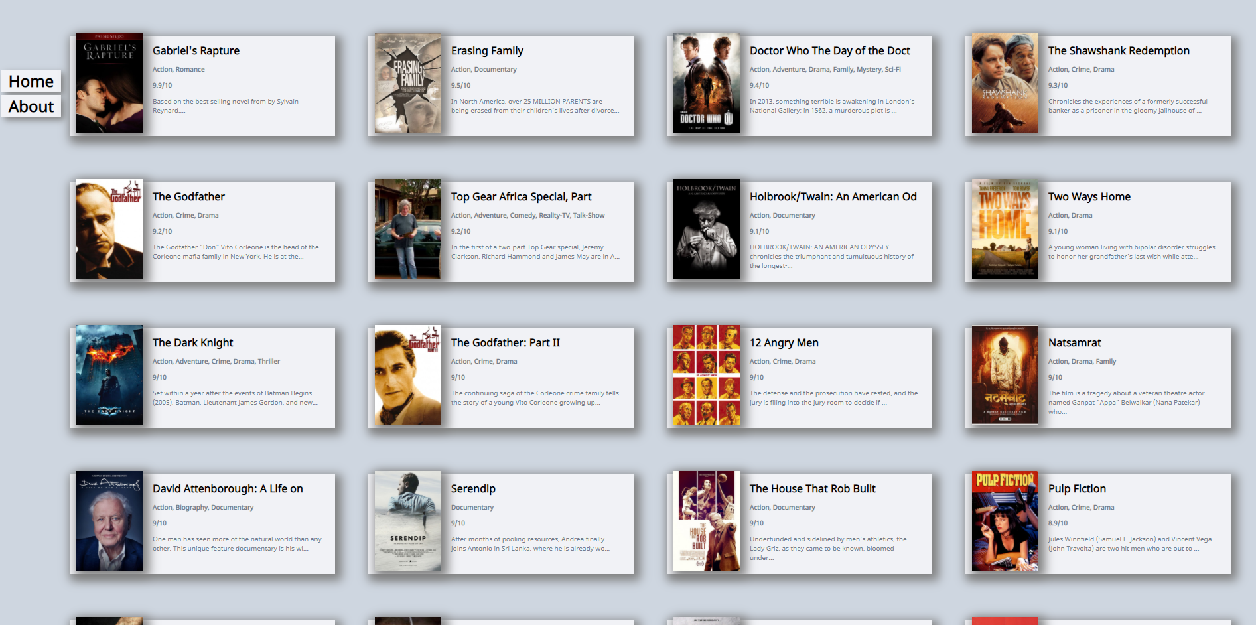1256x625 pixels.
Task: Click The Dark Knight poster thumbnail
Action: [x=109, y=375]
